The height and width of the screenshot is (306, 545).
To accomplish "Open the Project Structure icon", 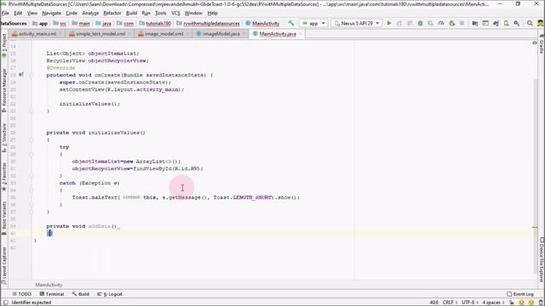I will point(475,23).
